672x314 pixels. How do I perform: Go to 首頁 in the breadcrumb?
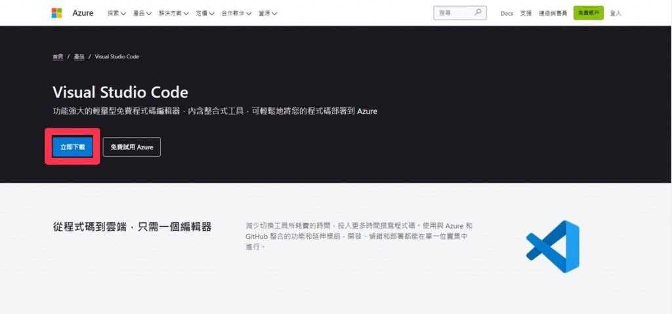pyautogui.click(x=58, y=56)
